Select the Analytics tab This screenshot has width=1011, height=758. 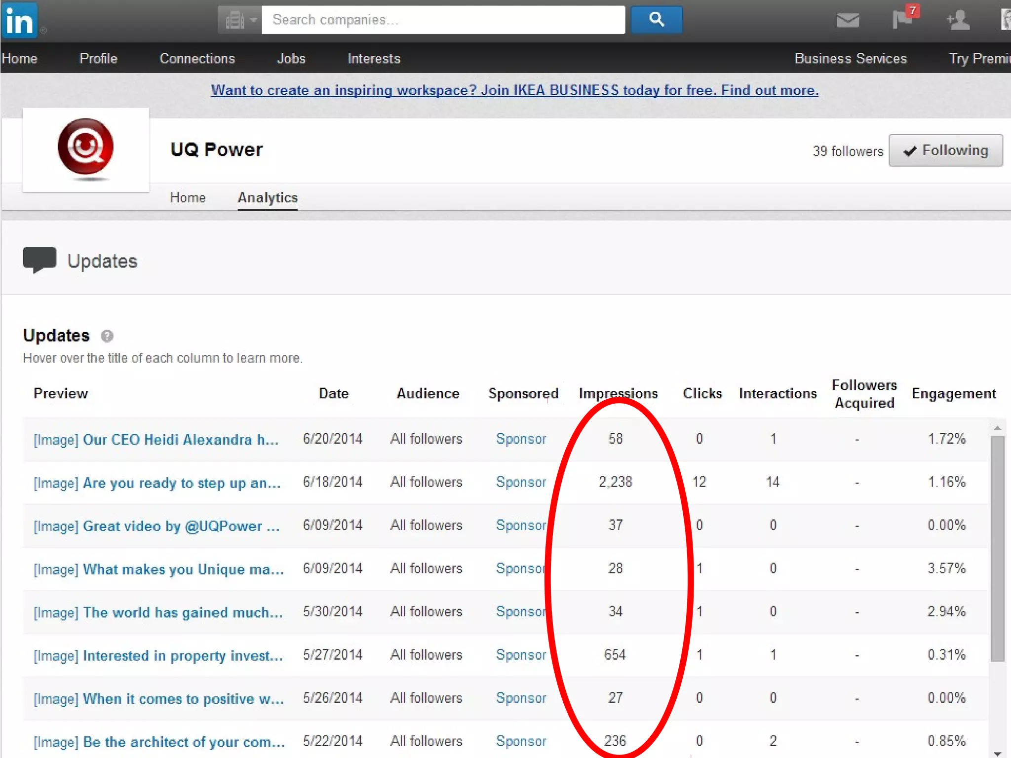[x=268, y=198]
